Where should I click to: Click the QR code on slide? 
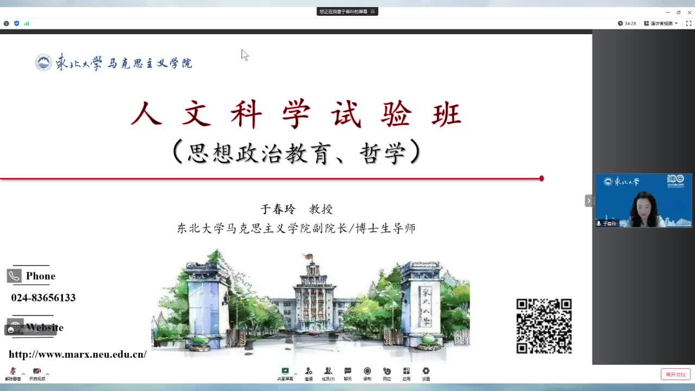pyautogui.click(x=544, y=326)
